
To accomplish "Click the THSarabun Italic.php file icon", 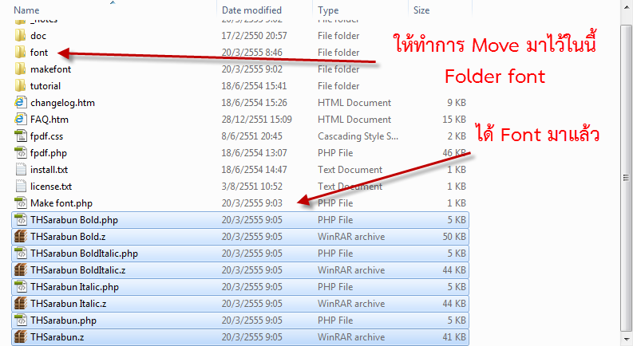I will 21,287.
